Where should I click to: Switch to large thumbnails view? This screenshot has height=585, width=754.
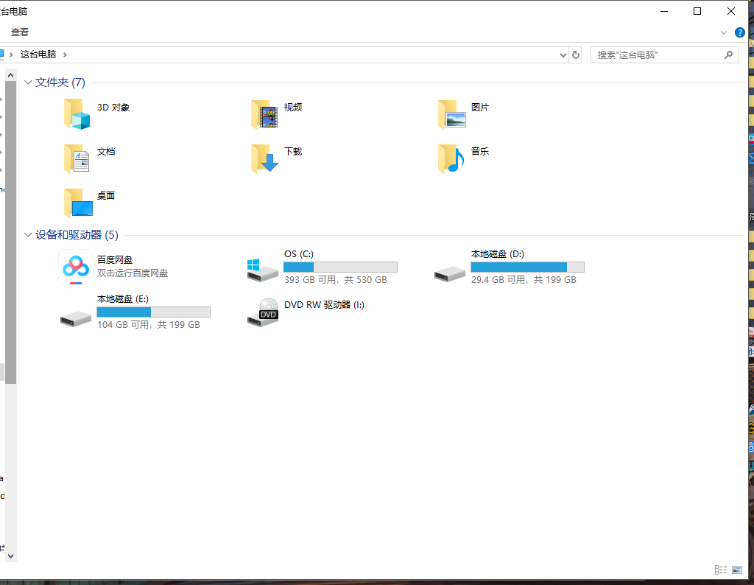coord(736,570)
